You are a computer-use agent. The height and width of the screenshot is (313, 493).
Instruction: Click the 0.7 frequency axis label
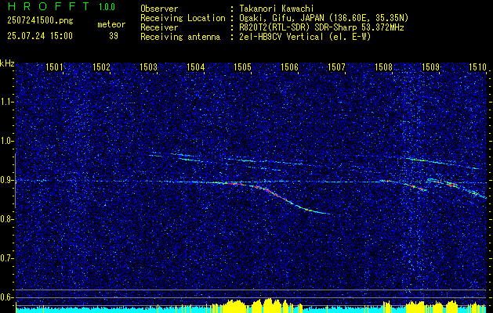point(7,258)
